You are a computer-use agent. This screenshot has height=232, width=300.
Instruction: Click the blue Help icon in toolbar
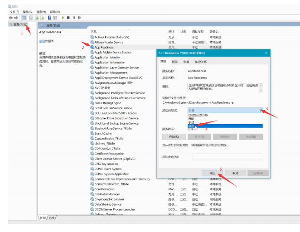click(x=50, y=17)
